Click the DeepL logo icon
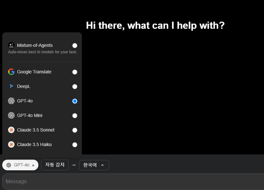The width and height of the screenshot is (264, 190). (11, 86)
